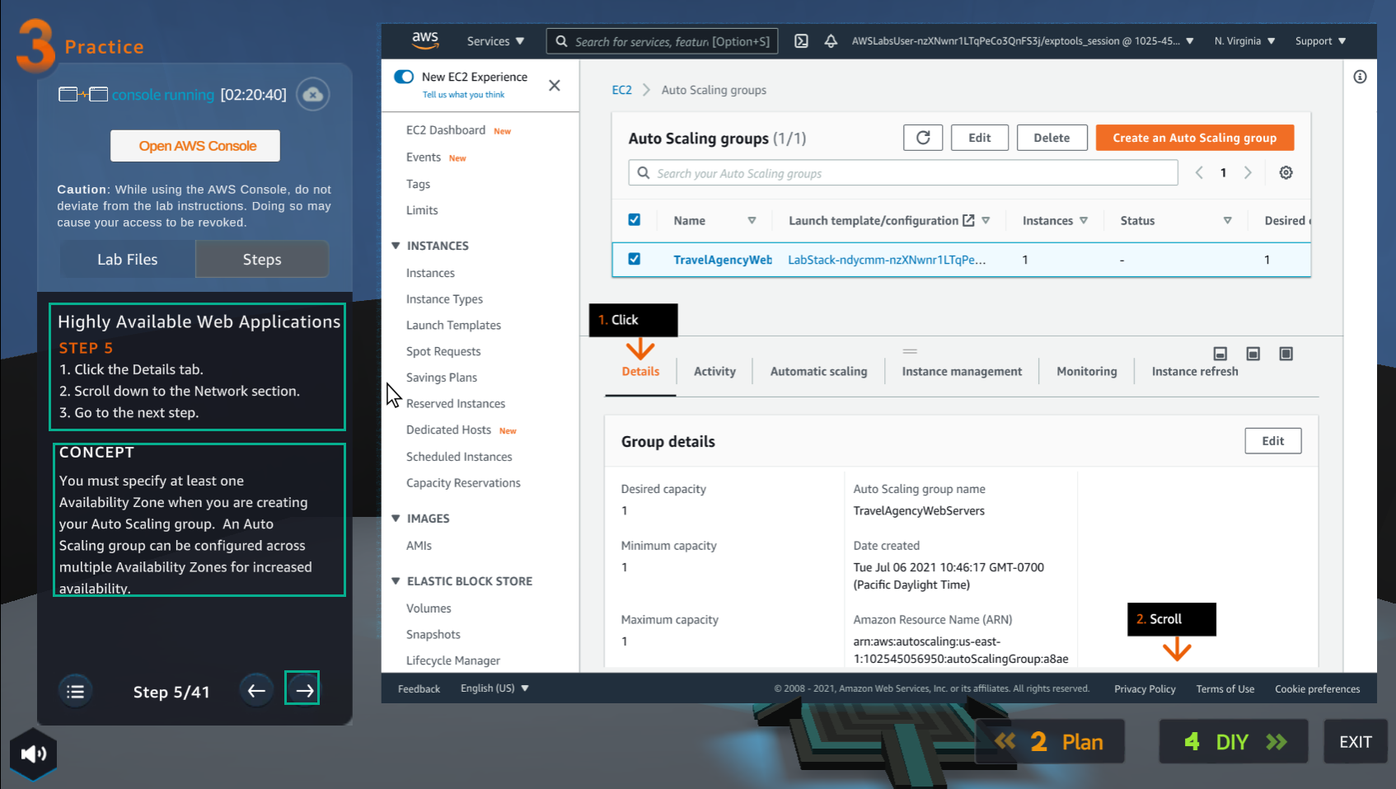Go to the 4 DIY section

coord(1234,742)
